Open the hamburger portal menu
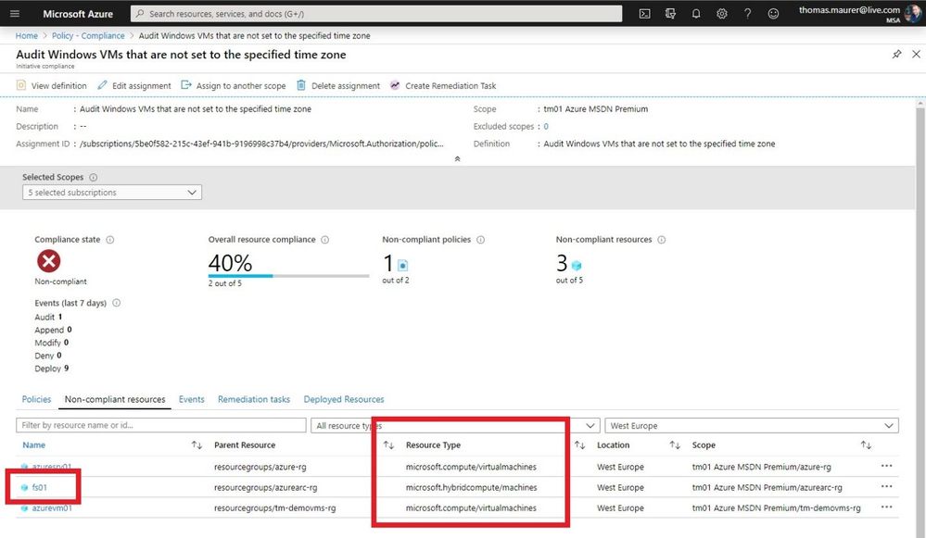 (15, 14)
